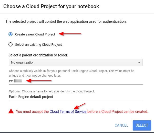The height and width of the screenshot is (133, 154).
Task: Select 'Create a new Cloud Project' radio option
Action: coord(11,34)
